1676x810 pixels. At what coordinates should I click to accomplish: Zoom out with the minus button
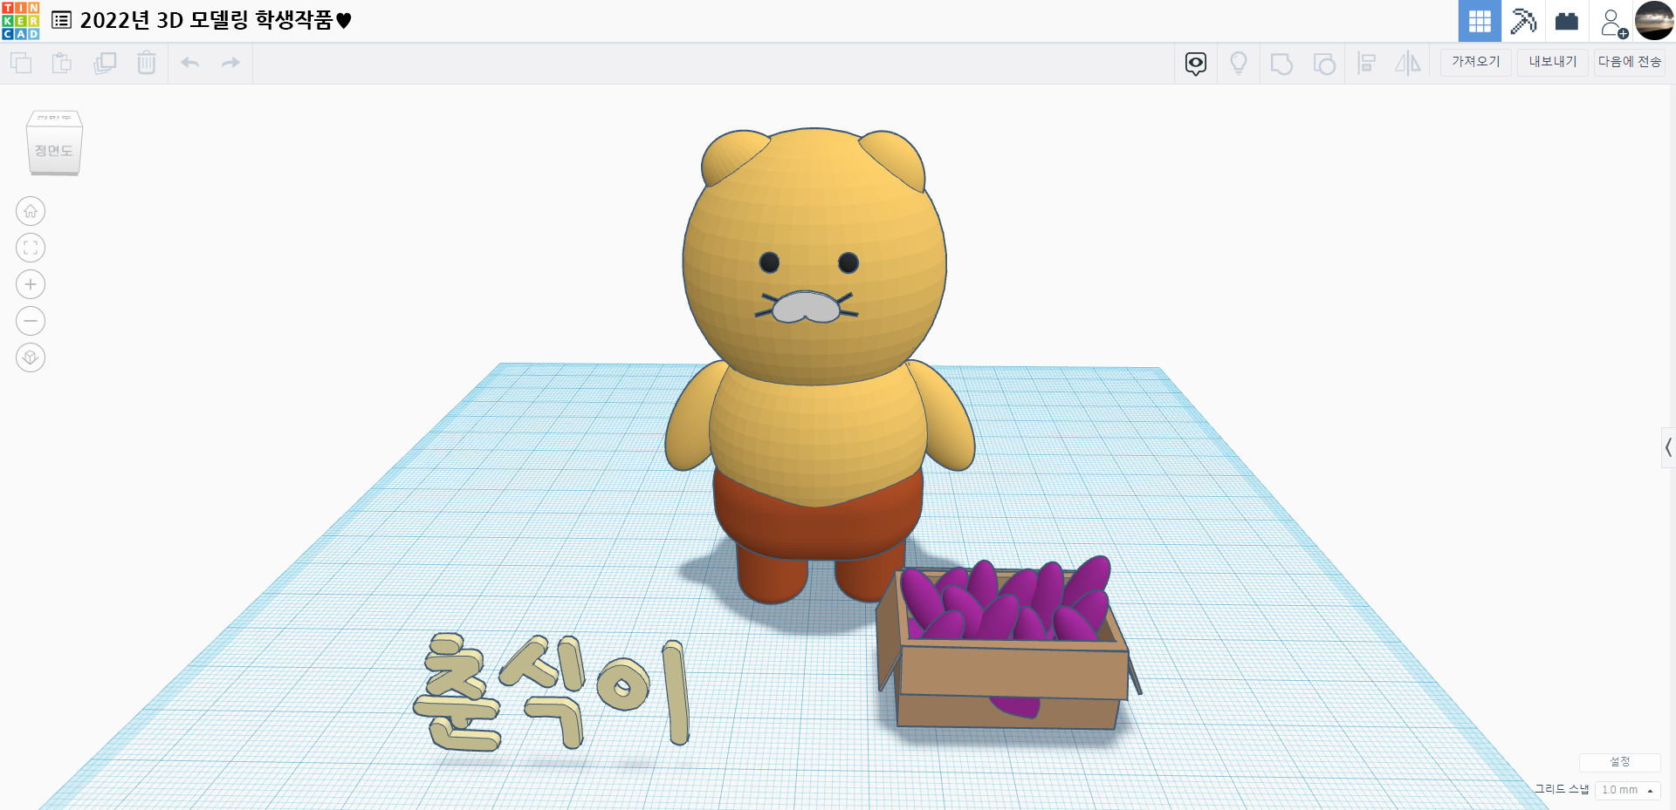31,321
